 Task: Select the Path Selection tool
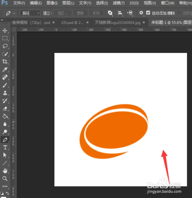5,155
